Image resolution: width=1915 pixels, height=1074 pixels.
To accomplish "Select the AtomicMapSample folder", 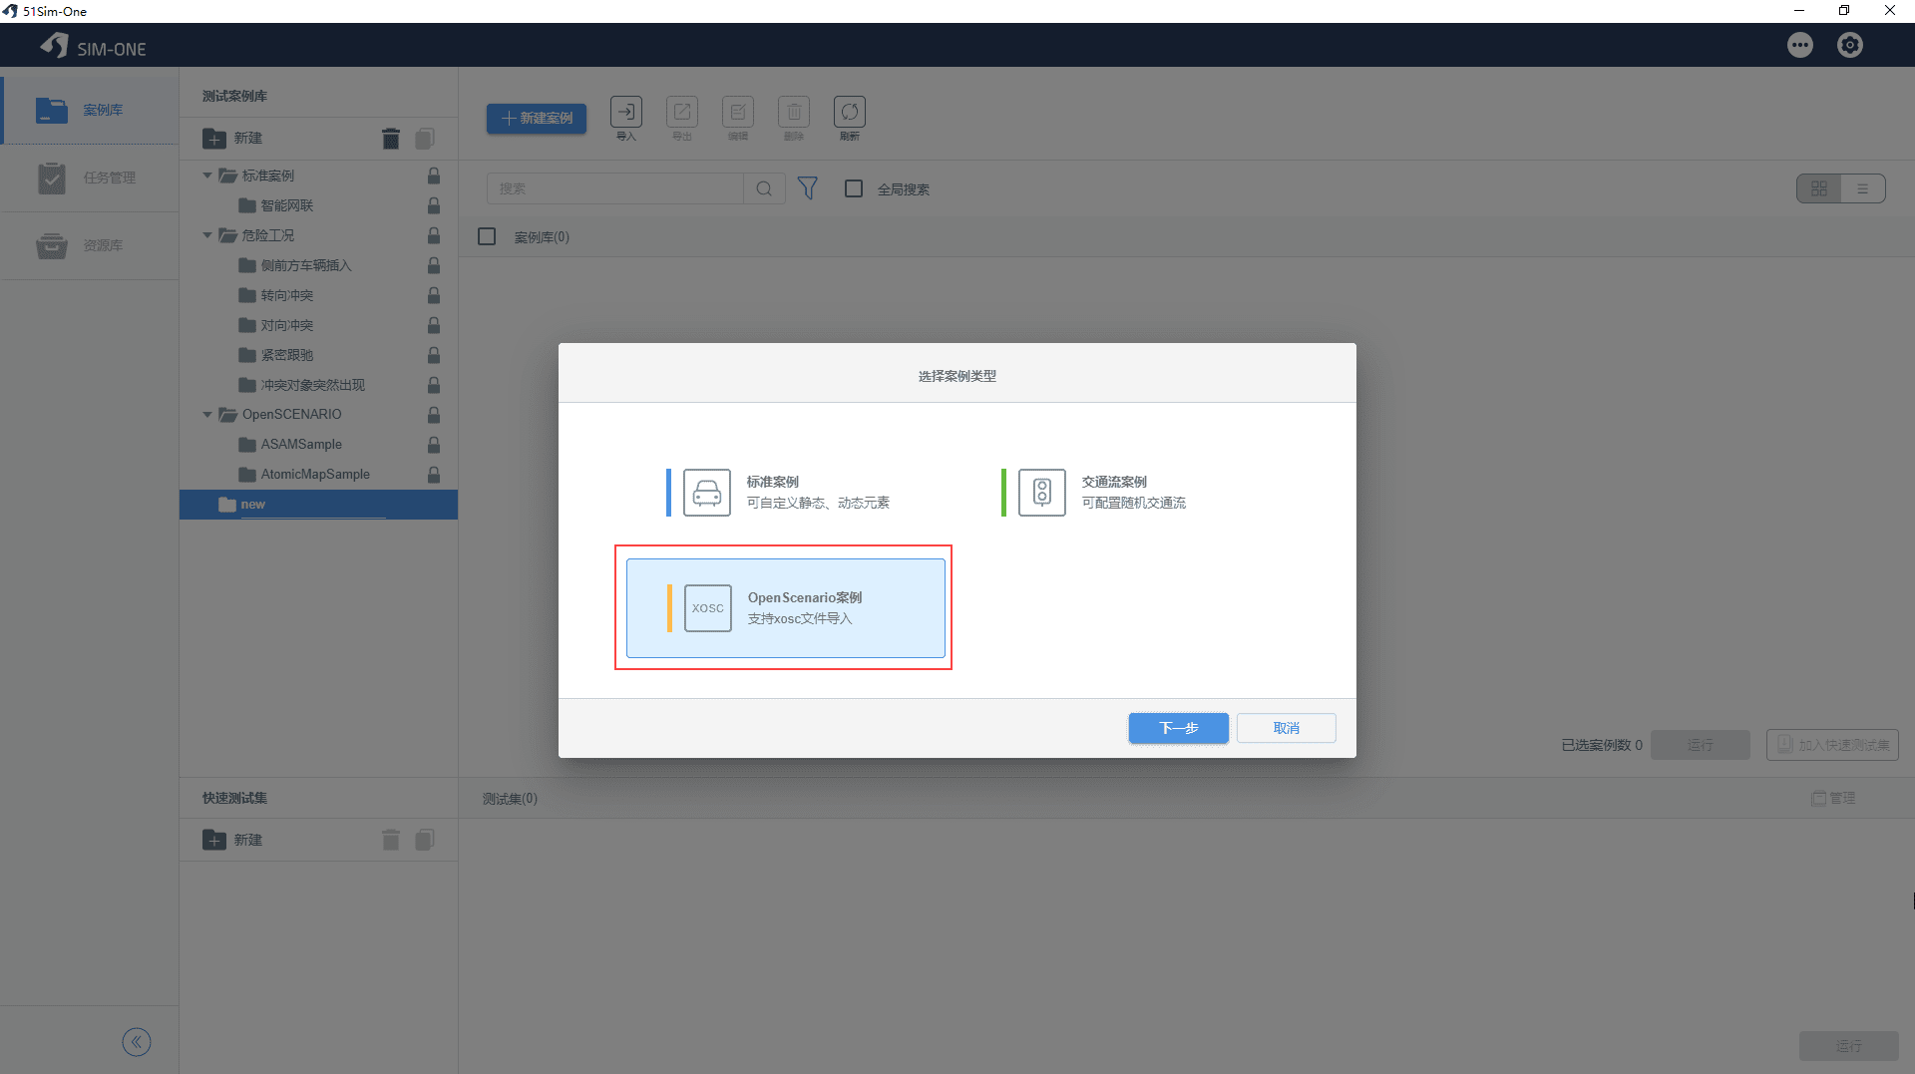I will 304,475.
